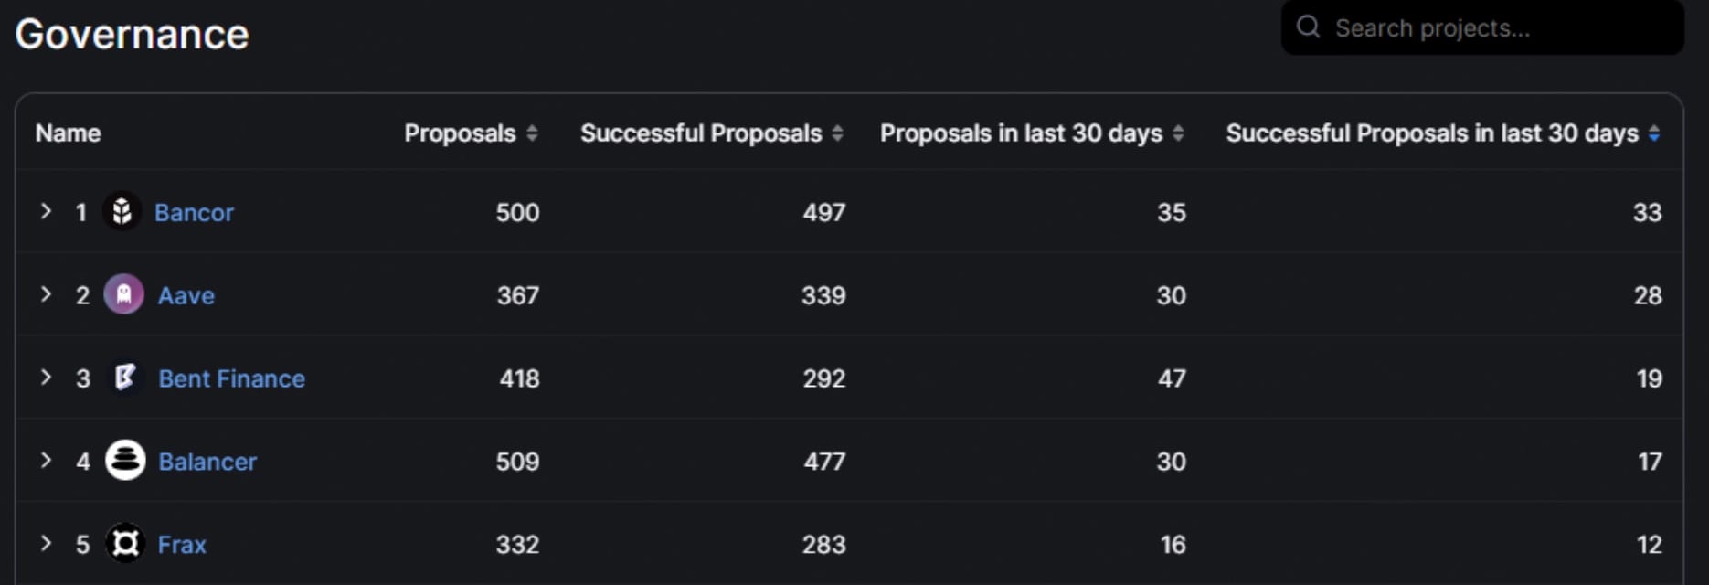Click the search magnifier icon
Image resolution: width=1709 pixels, height=585 pixels.
[x=1309, y=27]
